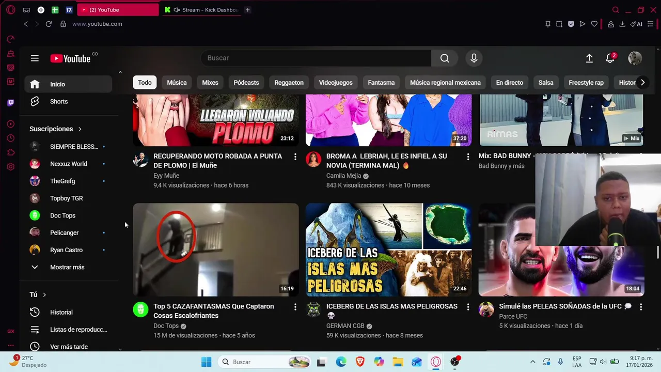
Task: Add page to bookmarks heart icon
Action: pos(594,24)
